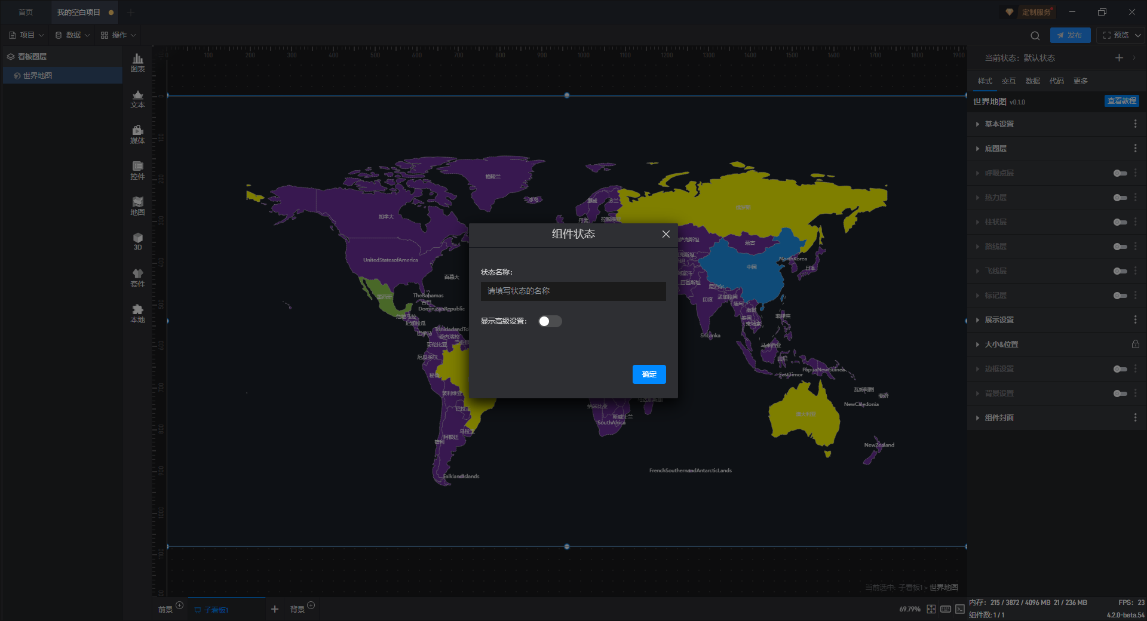Open the 项目 dropdown menu
The height and width of the screenshot is (621, 1147).
pyautogui.click(x=26, y=35)
